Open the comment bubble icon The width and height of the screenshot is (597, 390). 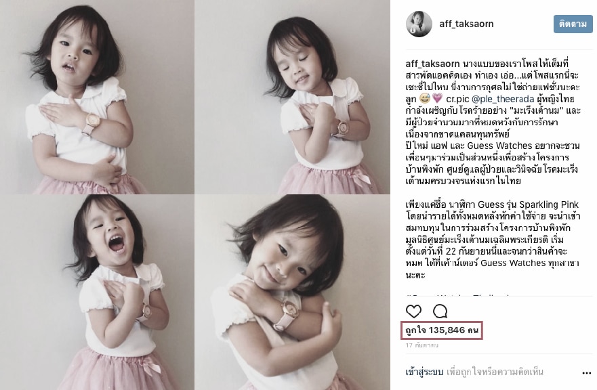440,311
